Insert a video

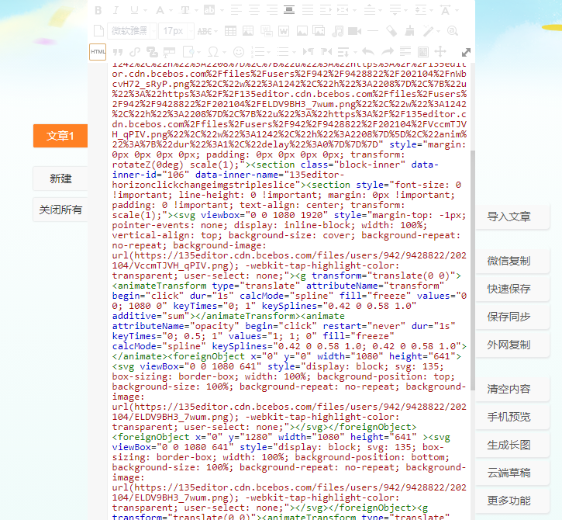[354, 31]
